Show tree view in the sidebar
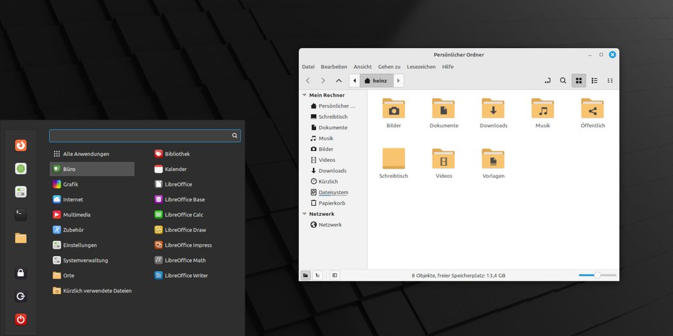This screenshot has height=336, width=673. (x=317, y=276)
